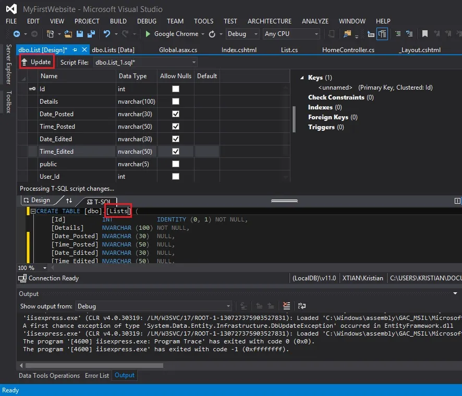Viewport: 462px width, 396px height.
Task: Toggle Allow Nulls for the Details column
Action: pos(176,101)
